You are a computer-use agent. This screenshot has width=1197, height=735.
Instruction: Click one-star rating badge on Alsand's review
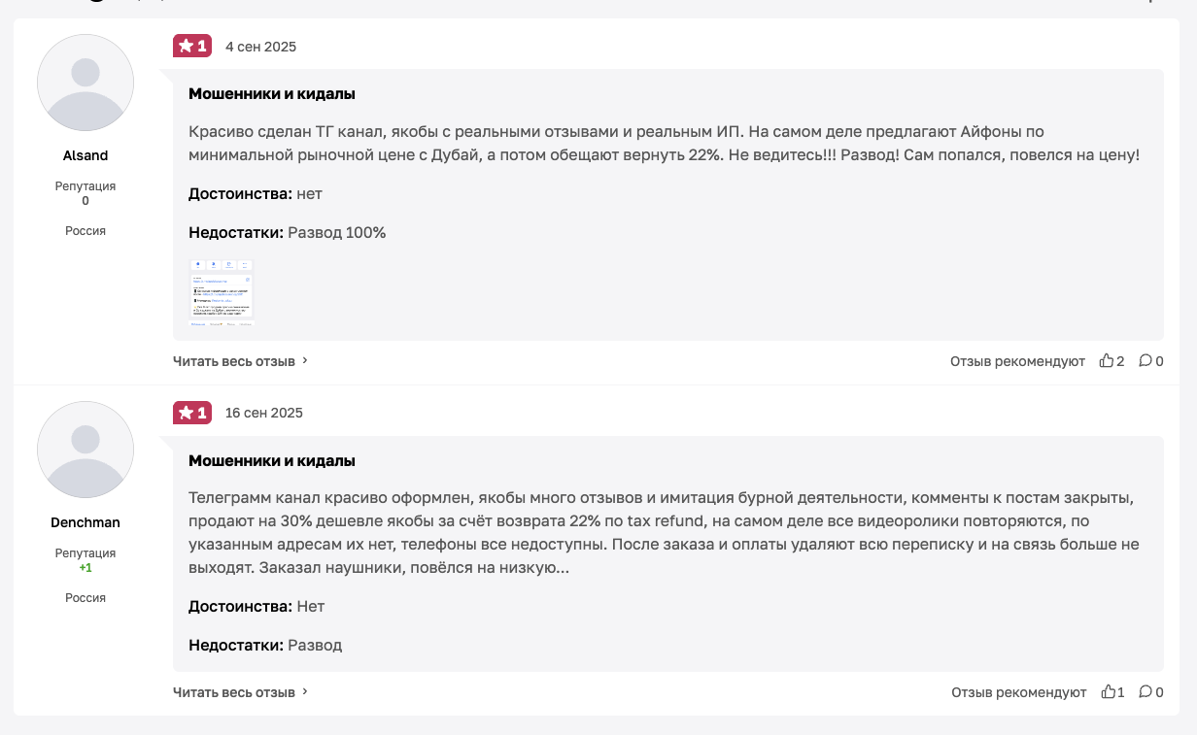point(192,46)
